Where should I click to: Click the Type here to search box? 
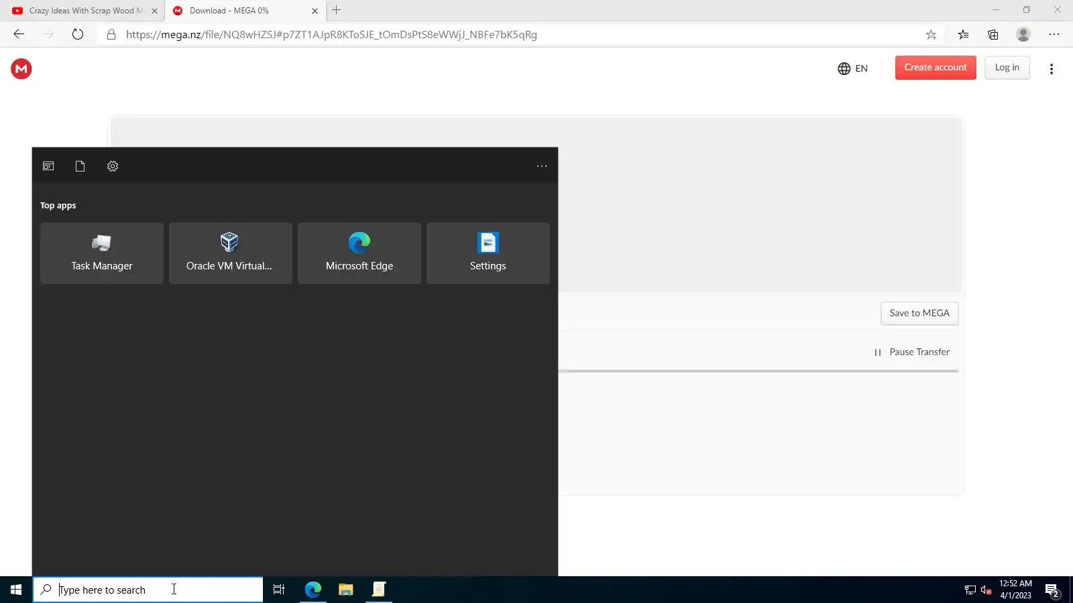[148, 590]
